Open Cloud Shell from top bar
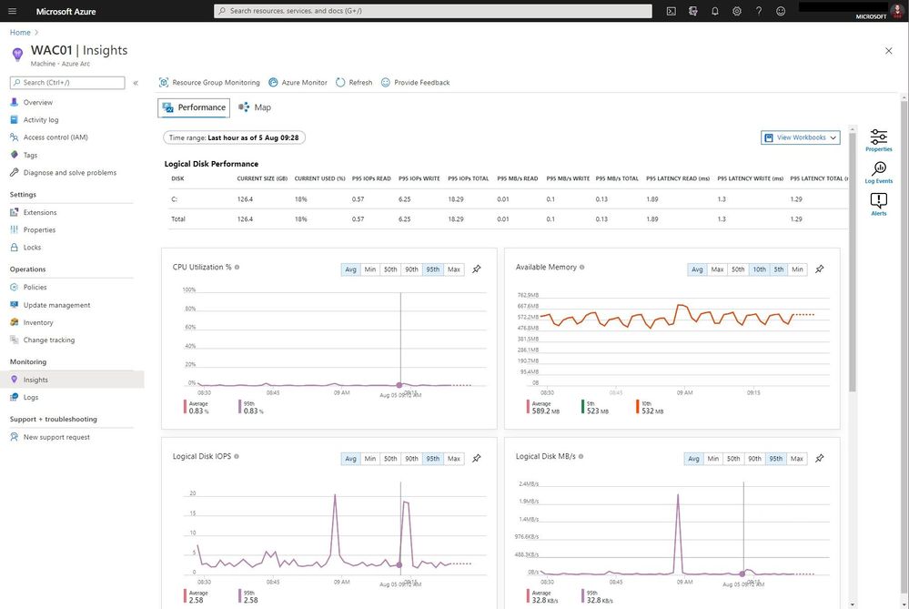909x609 pixels. pyautogui.click(x=671, y=11)
